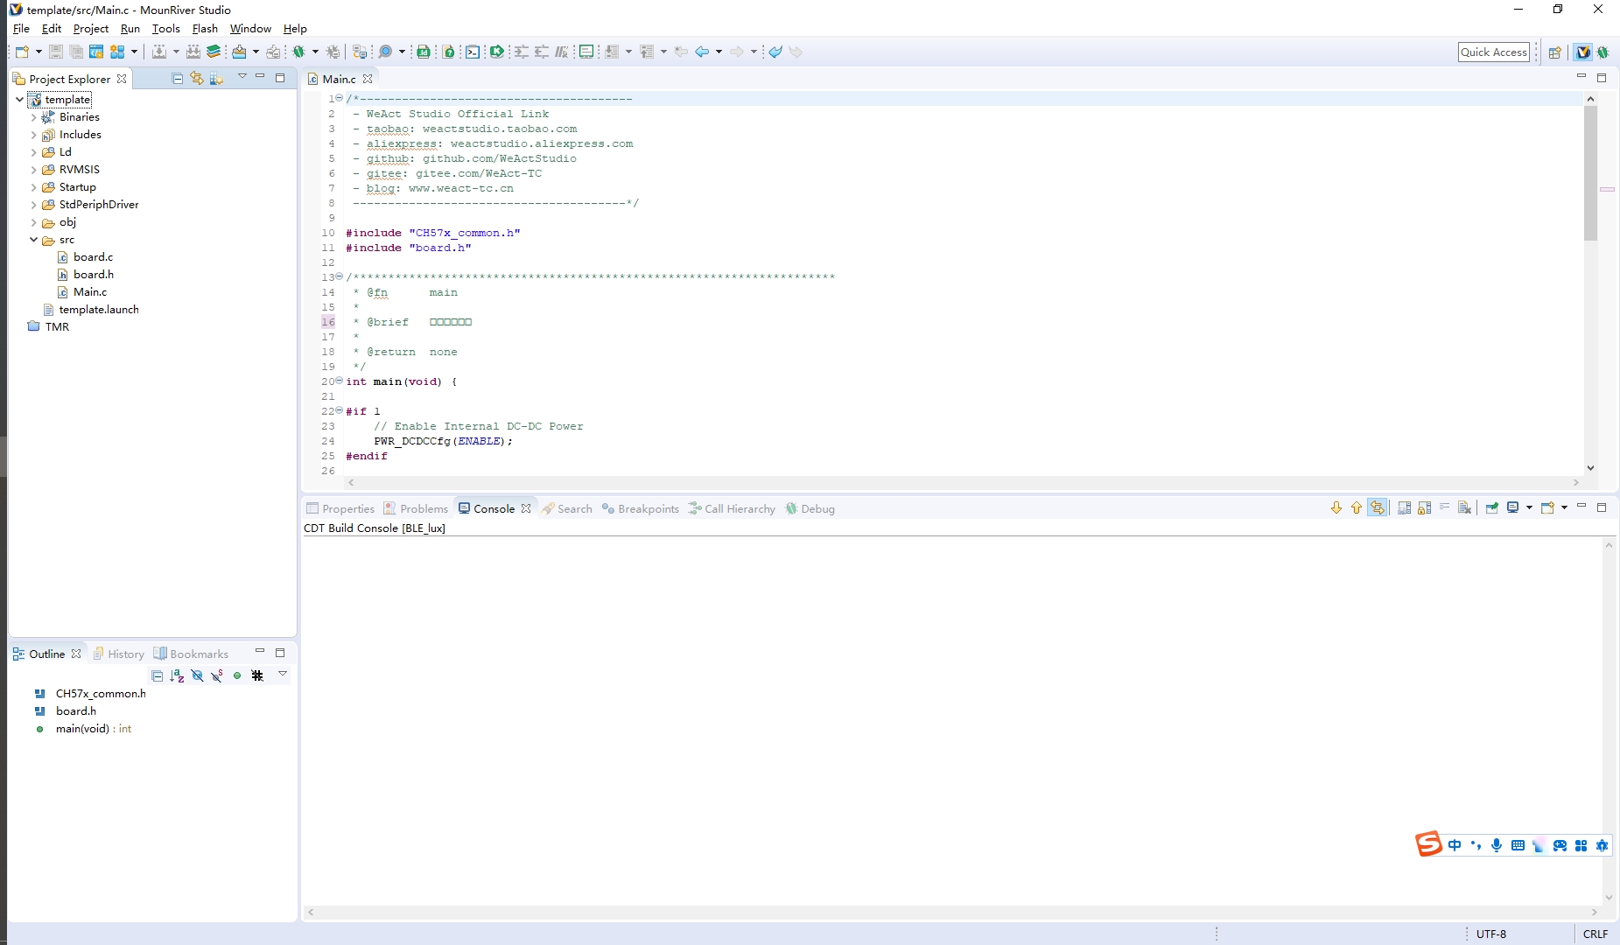
Task: Click the Save icon in toolbar
Action: pyautogui.click(x=55, y=52)
